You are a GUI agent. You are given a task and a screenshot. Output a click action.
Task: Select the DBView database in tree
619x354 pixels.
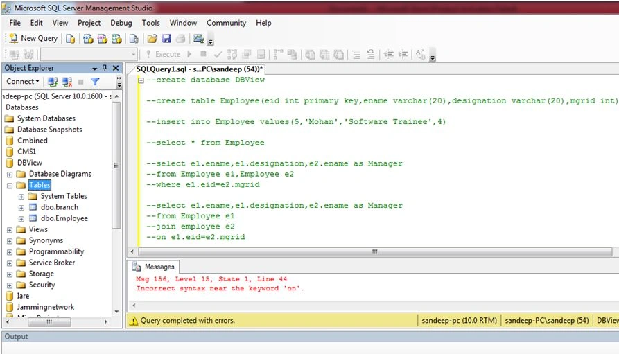[x=30, y=163]
